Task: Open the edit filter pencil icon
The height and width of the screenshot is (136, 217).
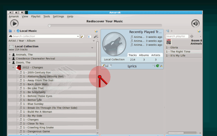Action: 82,36
